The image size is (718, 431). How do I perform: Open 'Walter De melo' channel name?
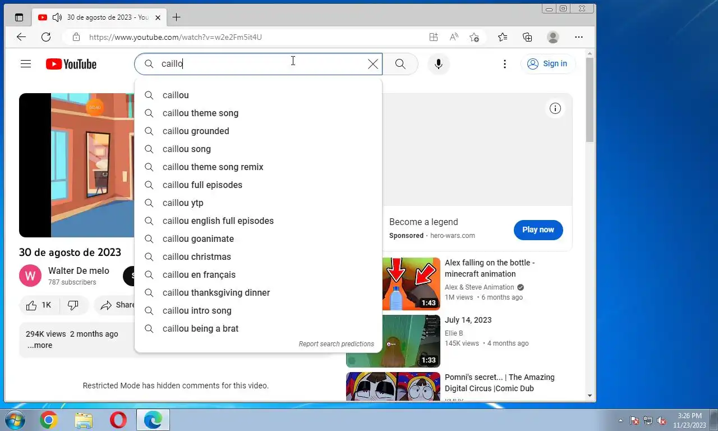[79, 270]
